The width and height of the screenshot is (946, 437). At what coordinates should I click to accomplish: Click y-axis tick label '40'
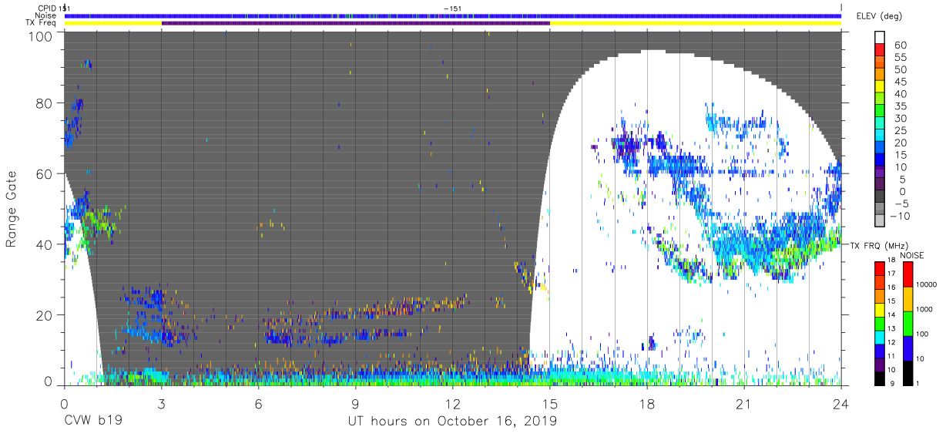(45, 244)
